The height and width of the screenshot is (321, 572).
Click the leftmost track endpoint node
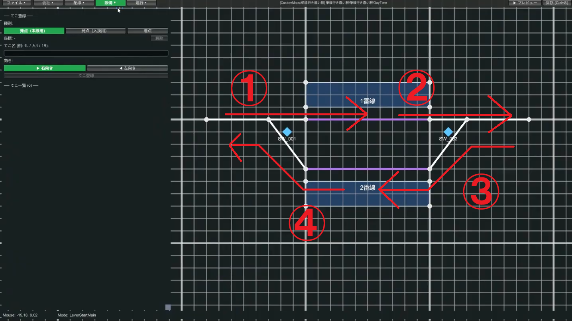[x=206, y=119]
